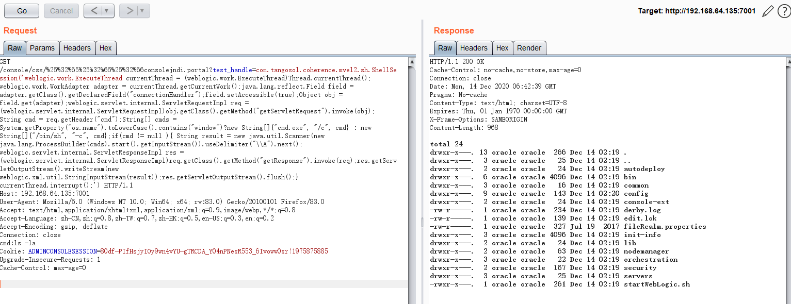Viewport: 791px width, 304px height.
Task: Click the ADMINCONSOLESESSION cookie line
Action: coord(164,251)
